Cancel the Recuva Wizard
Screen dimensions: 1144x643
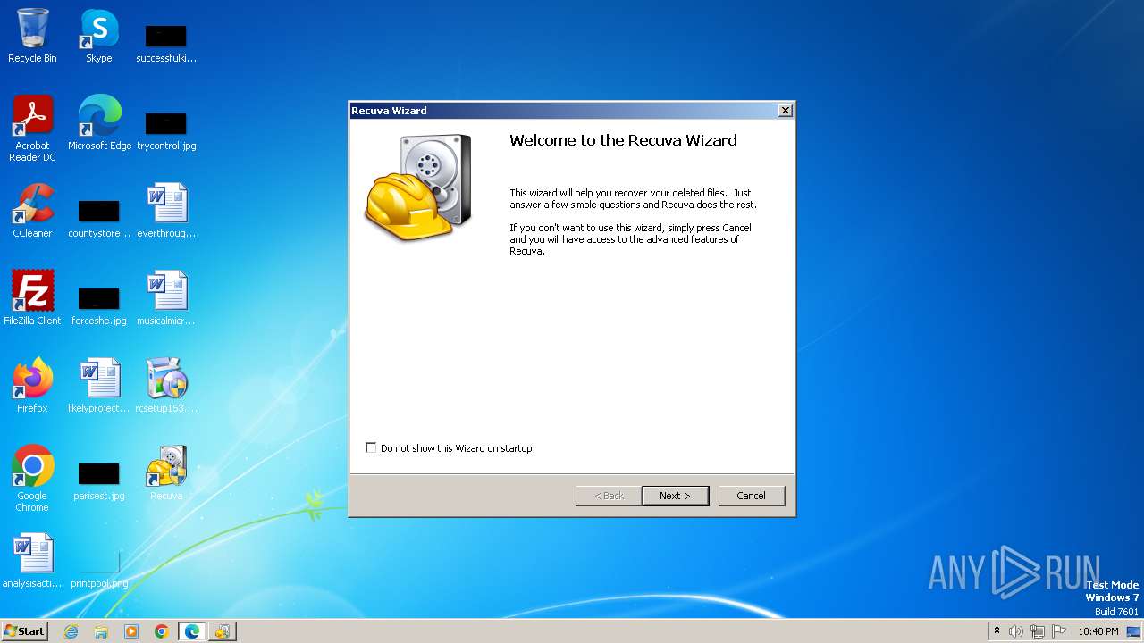tap(751, 496)
